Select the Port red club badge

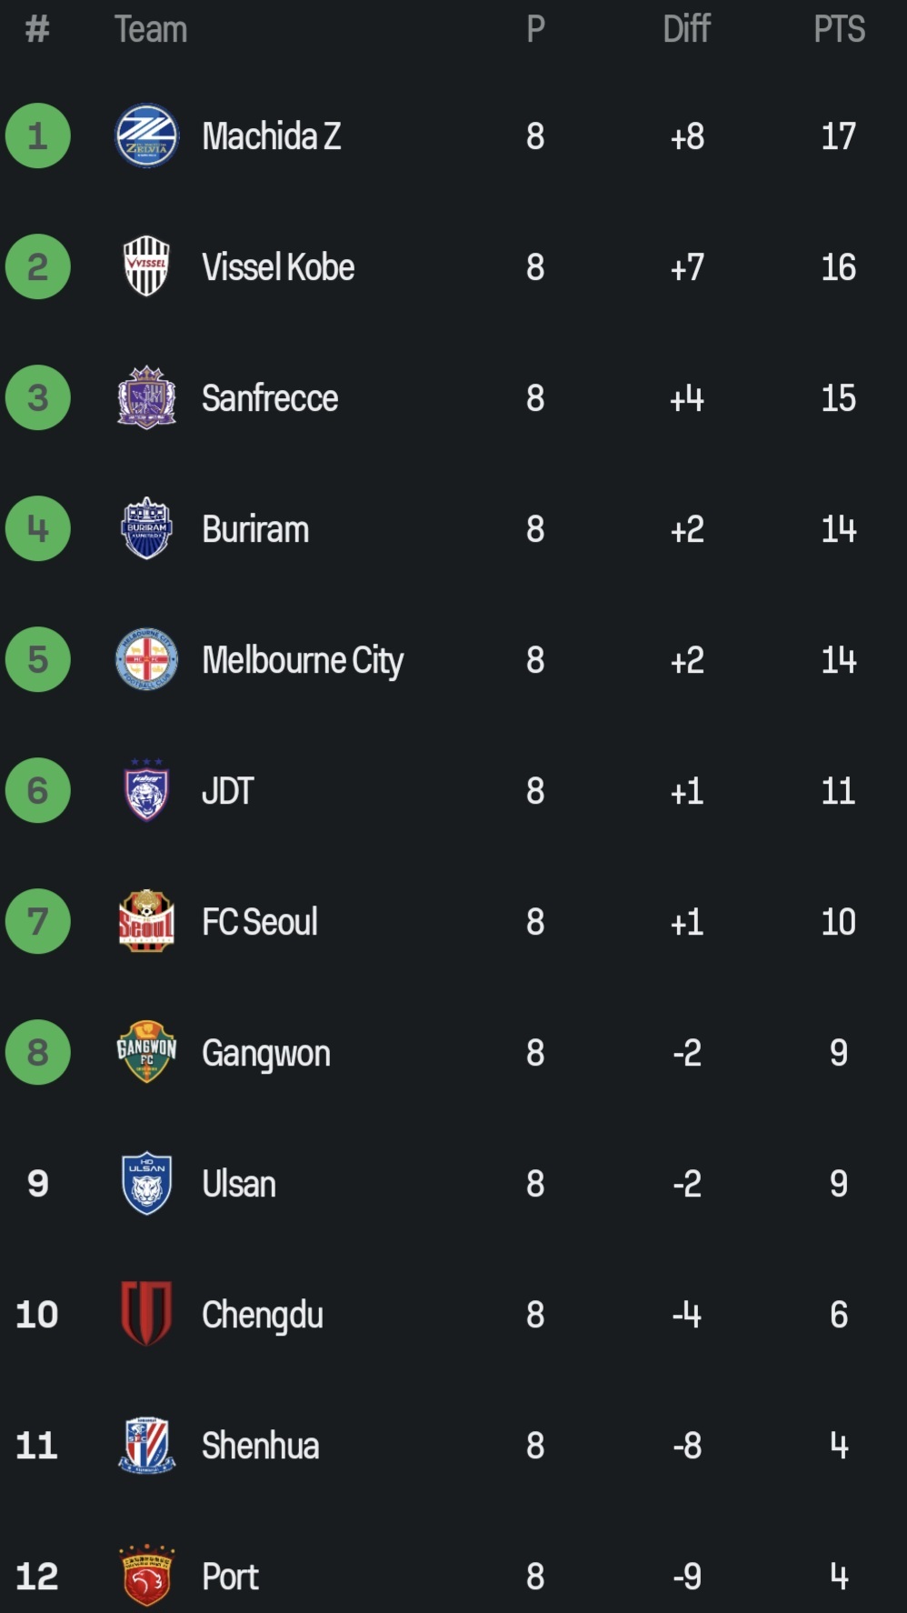(x=146, y=1576)
